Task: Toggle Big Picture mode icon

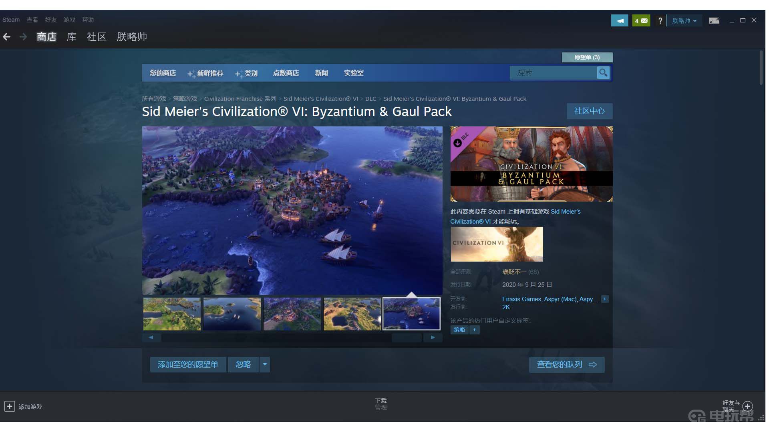Action: [714, 21]
